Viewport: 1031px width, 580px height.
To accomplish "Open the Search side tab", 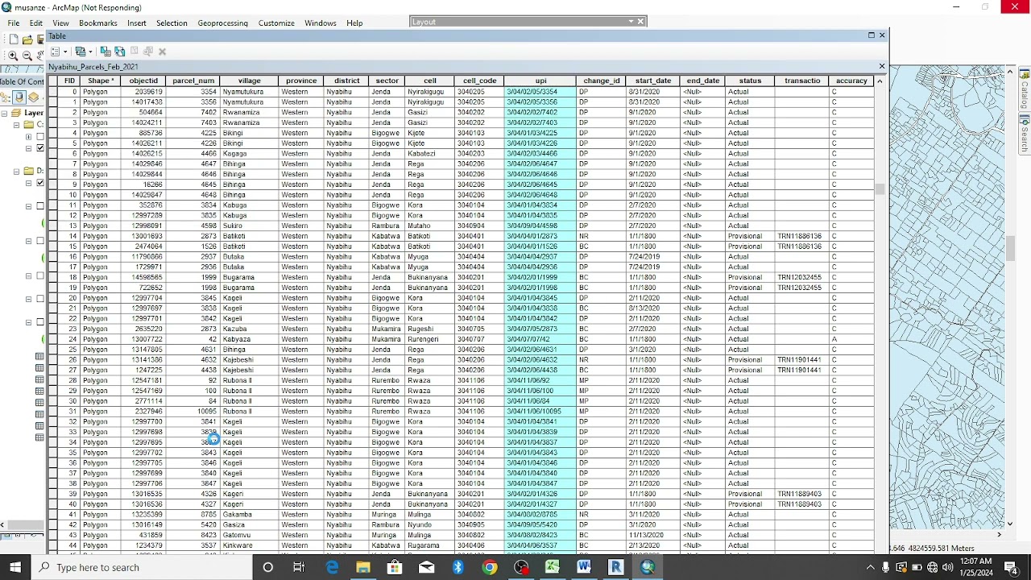I will tap(1025, 135).
